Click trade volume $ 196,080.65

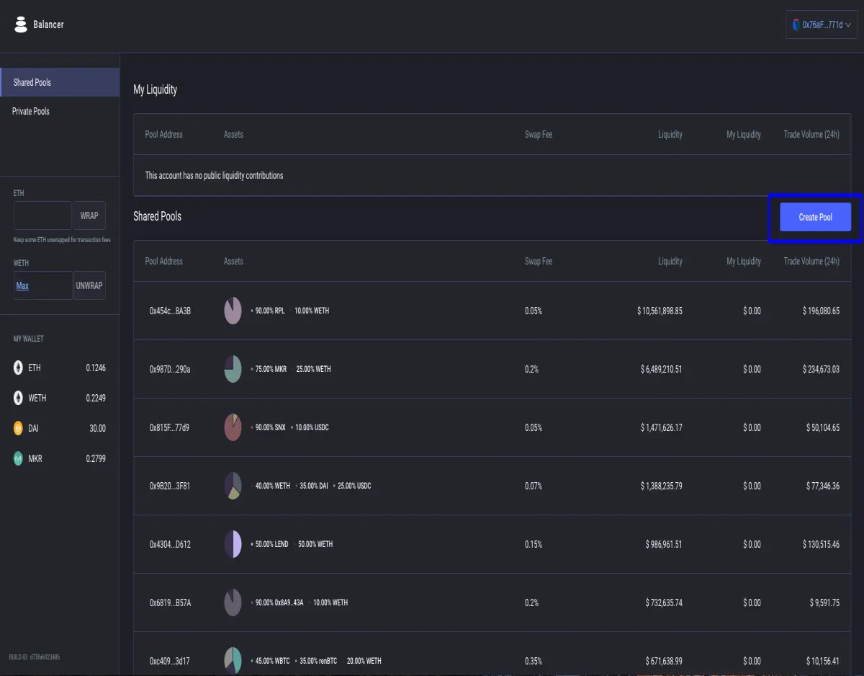pos(821,311)
